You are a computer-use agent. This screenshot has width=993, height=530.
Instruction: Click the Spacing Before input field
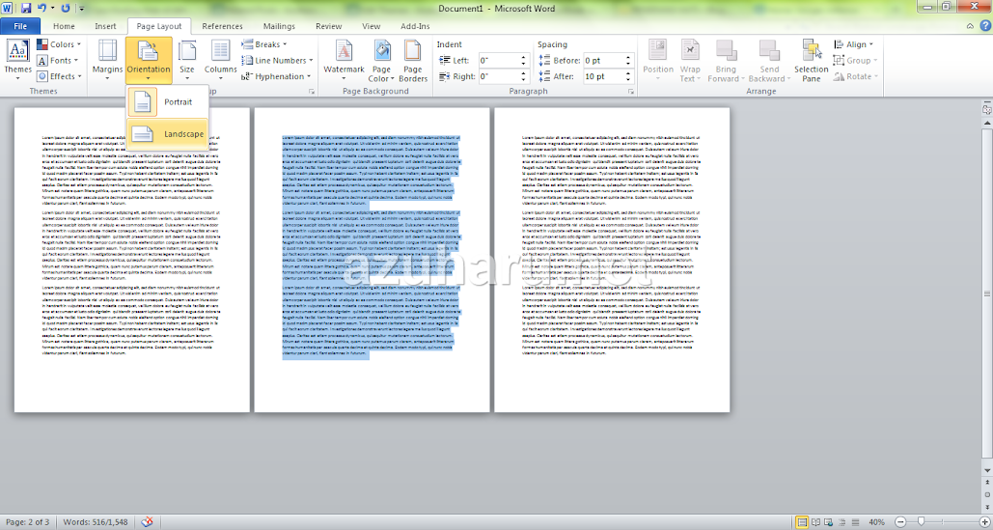(x=603, y=60)
